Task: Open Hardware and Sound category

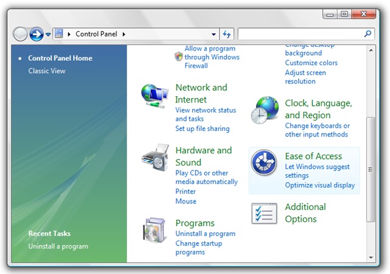Action: click(204, 156)
